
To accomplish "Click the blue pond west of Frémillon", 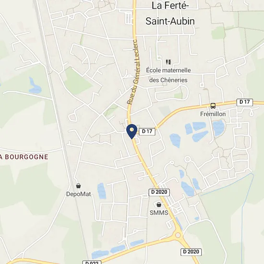I will coord(175,141).
